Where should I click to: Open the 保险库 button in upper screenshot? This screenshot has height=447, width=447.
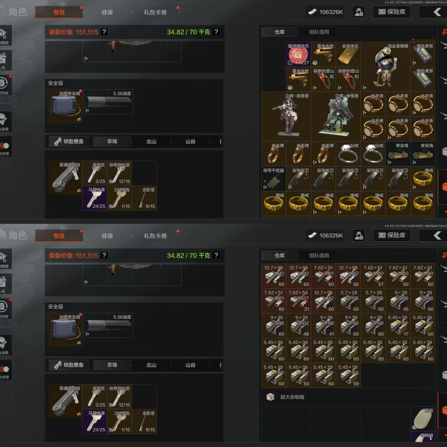coord(392,12)
